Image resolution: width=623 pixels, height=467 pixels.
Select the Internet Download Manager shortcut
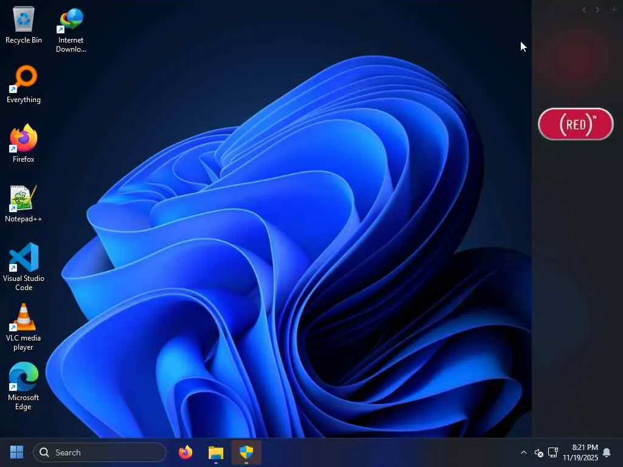[x=71, y=30]
